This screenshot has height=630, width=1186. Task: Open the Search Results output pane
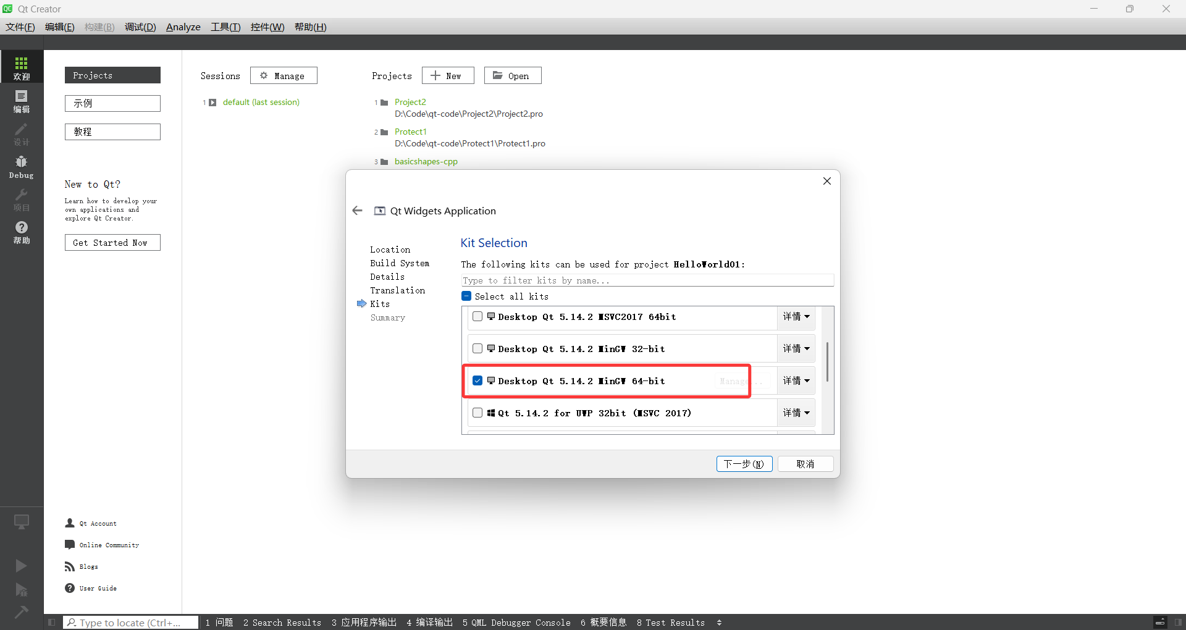[282, 623]
